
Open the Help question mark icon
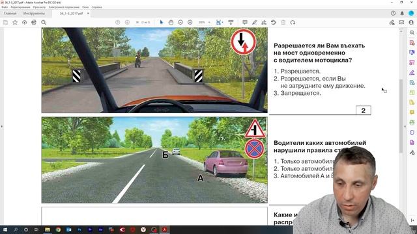[393, 13]
